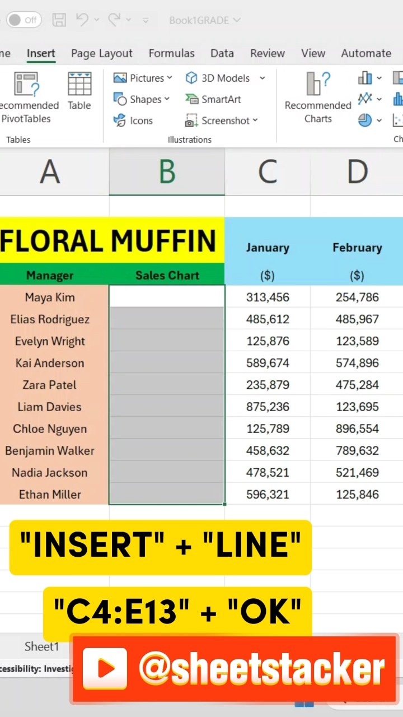403x717 pixels.
Task: Open the Formulas ribbon tab
Action: pyautogui.click(x=171, y=53)
